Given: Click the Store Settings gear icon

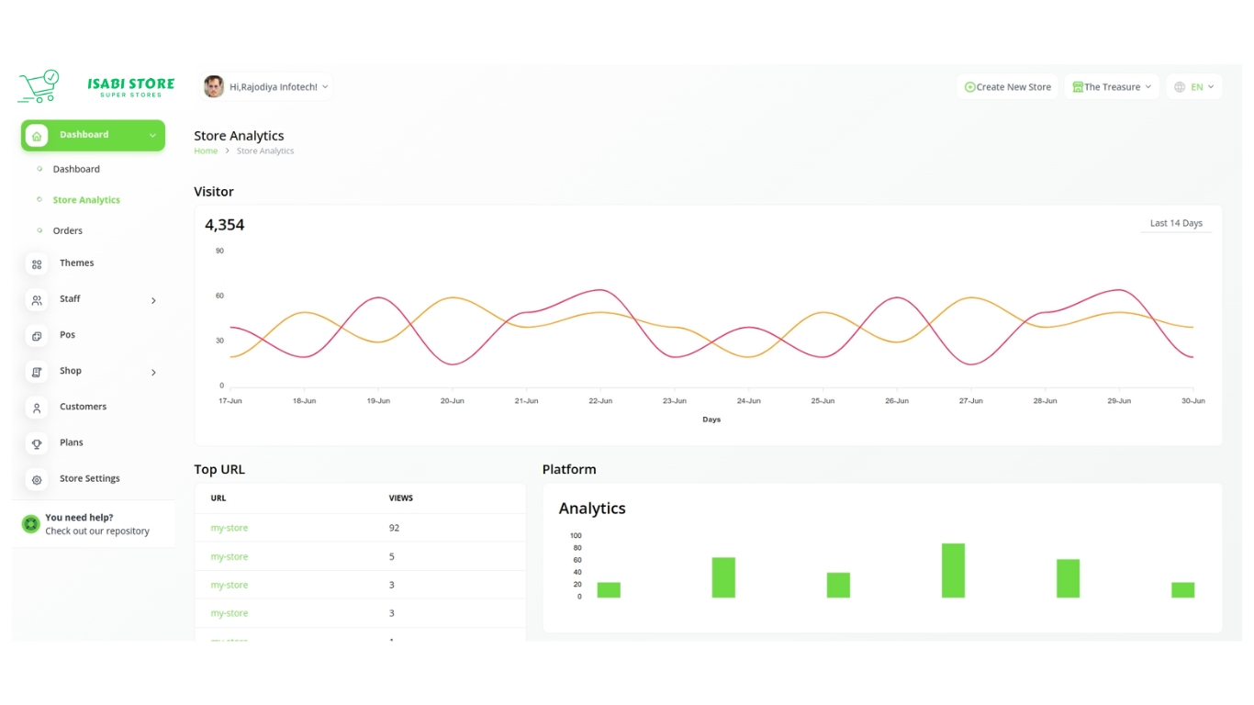Looking at the screenshot, I should [37, 479].
